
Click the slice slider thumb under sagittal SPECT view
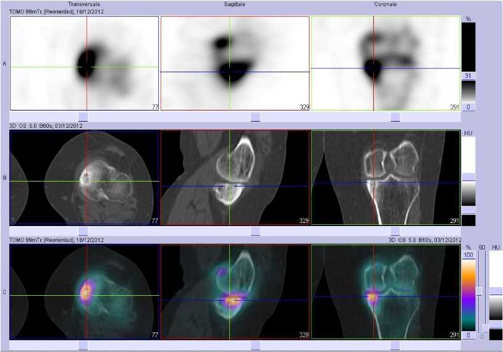tap(255, 117)
